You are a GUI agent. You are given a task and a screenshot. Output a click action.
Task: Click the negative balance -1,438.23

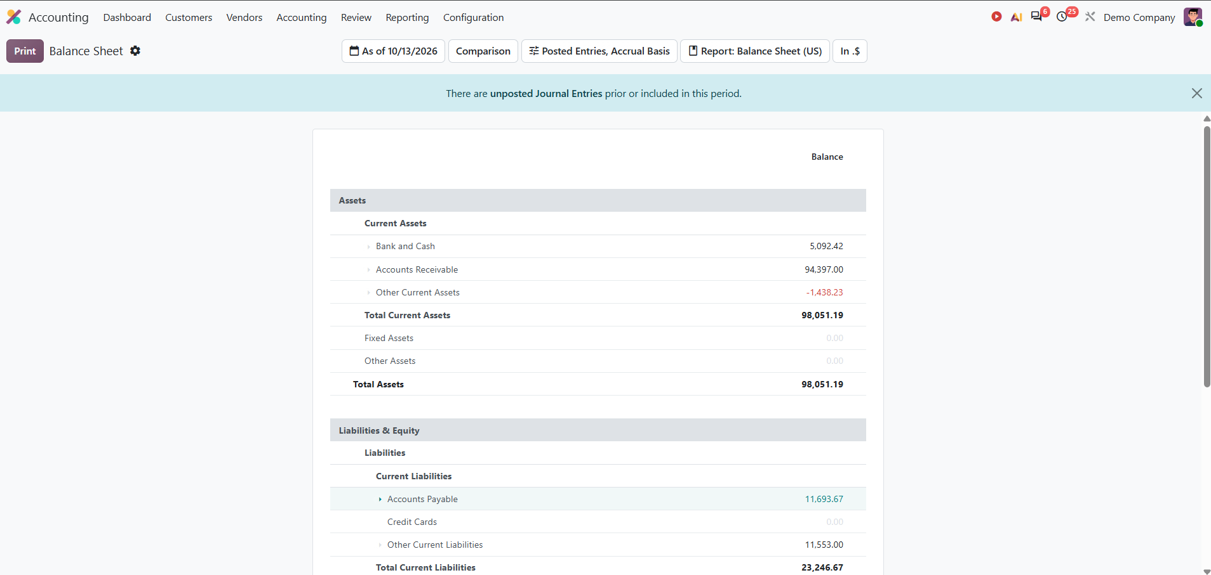click(824, 292)
